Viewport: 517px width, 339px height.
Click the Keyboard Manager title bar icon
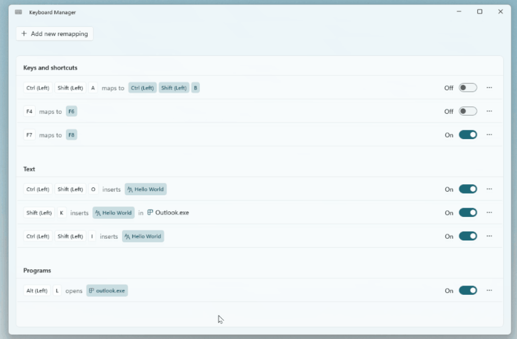pyautogui.click(x=19, y=12)
